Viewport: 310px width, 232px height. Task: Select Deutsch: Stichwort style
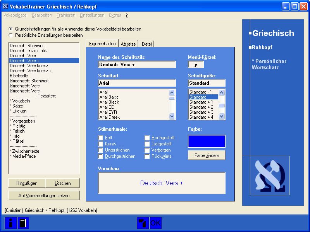44,46
